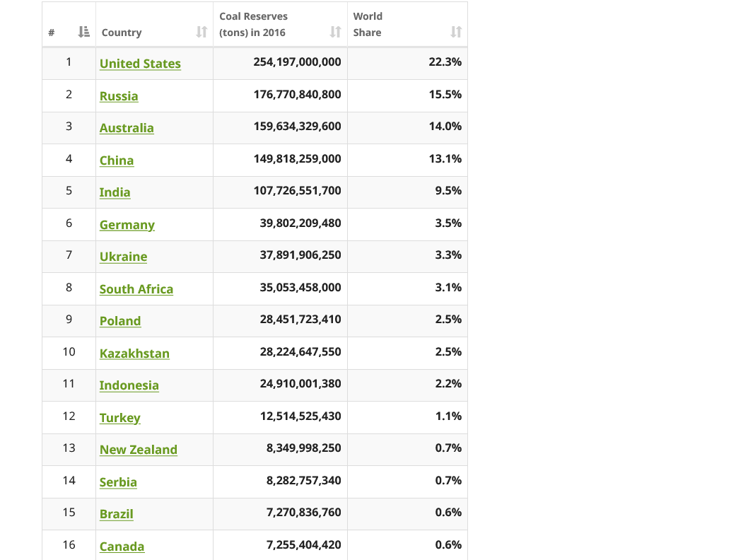Open the Serbia link
Screen dimensions: 748x560
pyautogui.click(x=118, y=482)
